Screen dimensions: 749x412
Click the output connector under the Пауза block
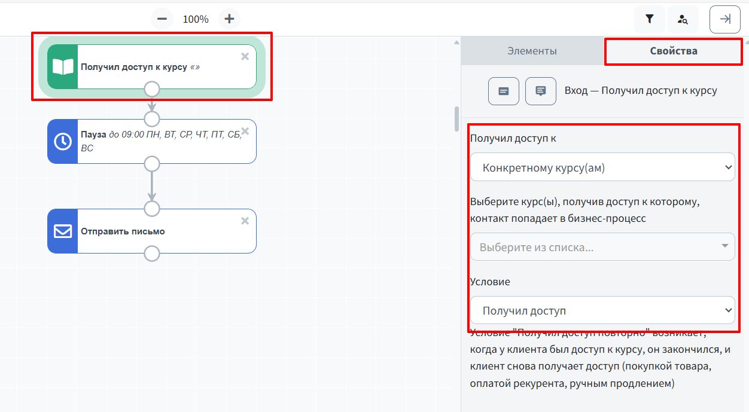pos(152,164)
